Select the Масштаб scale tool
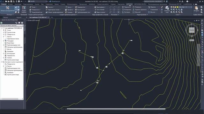The image size is (204, 114). (136, 12)
